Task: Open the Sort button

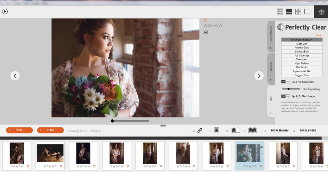Action: tap(20, 130)
